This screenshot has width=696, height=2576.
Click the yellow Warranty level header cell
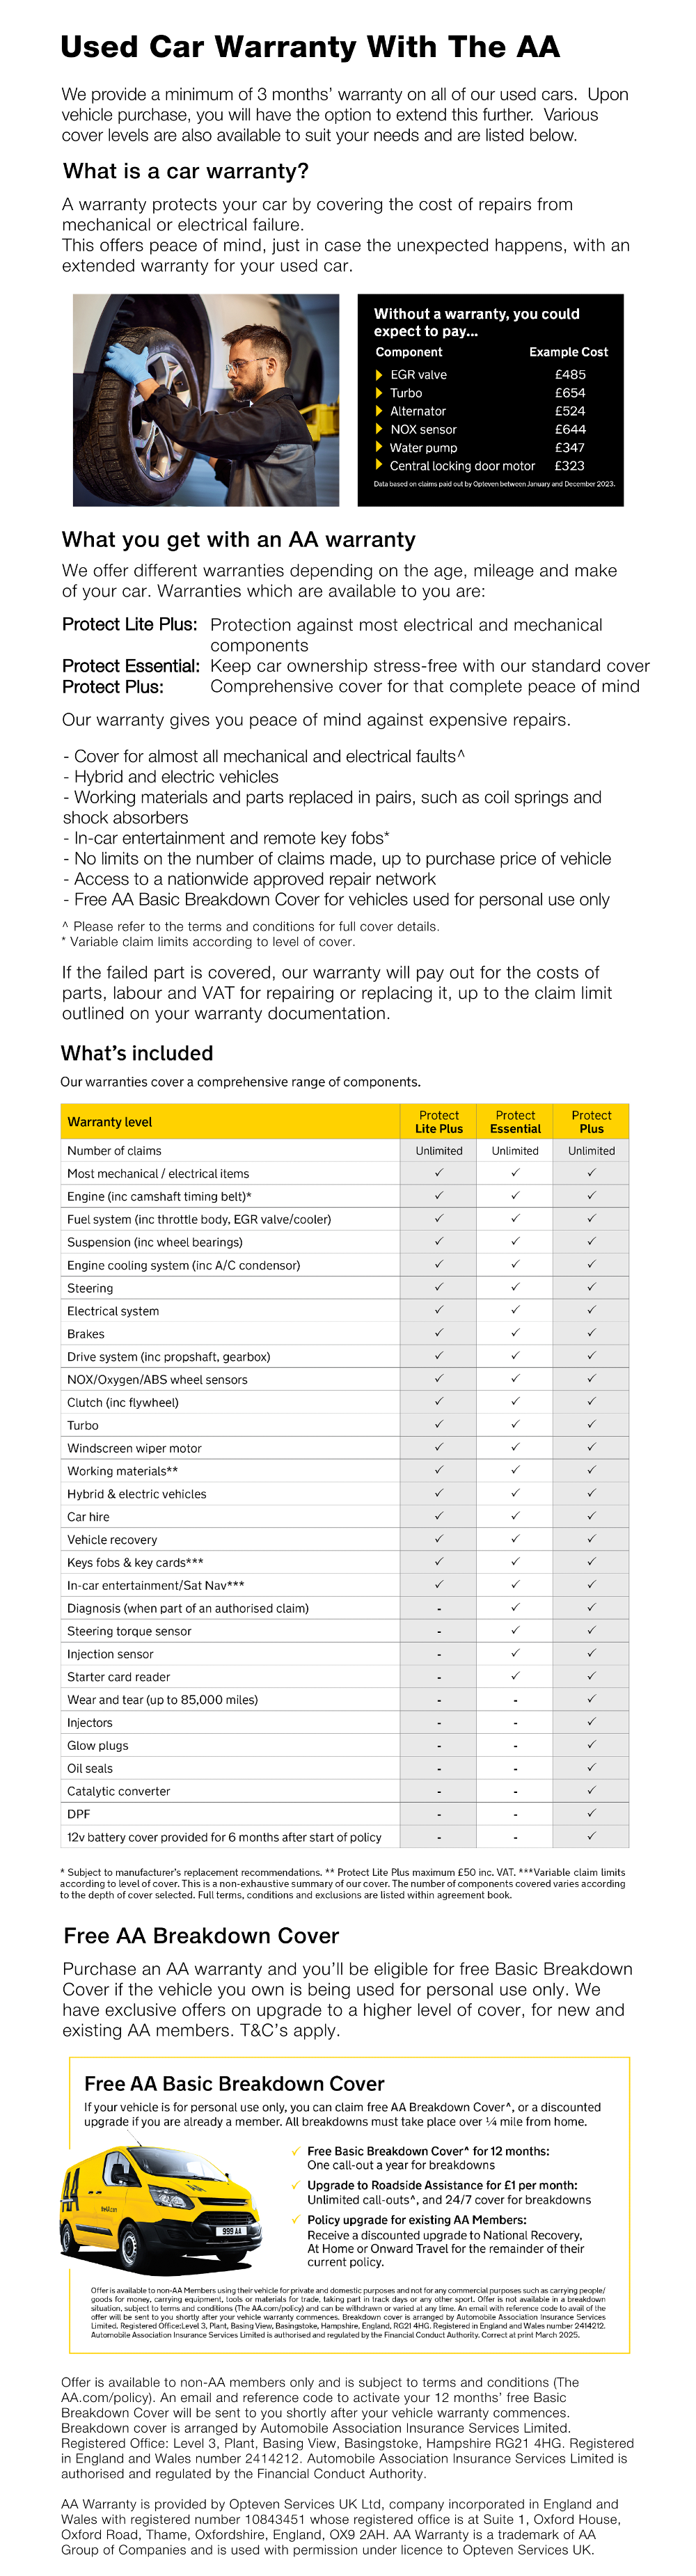[230, 1122]
